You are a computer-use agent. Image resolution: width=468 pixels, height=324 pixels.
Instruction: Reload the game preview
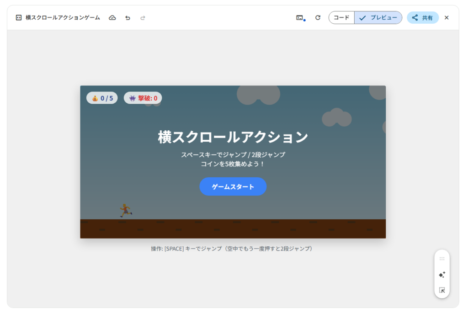318,18
